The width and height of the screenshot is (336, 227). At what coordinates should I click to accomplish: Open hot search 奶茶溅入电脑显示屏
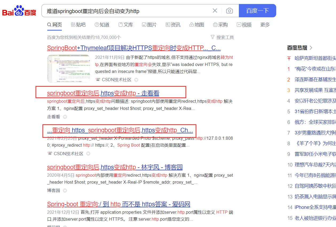[315, 197]
